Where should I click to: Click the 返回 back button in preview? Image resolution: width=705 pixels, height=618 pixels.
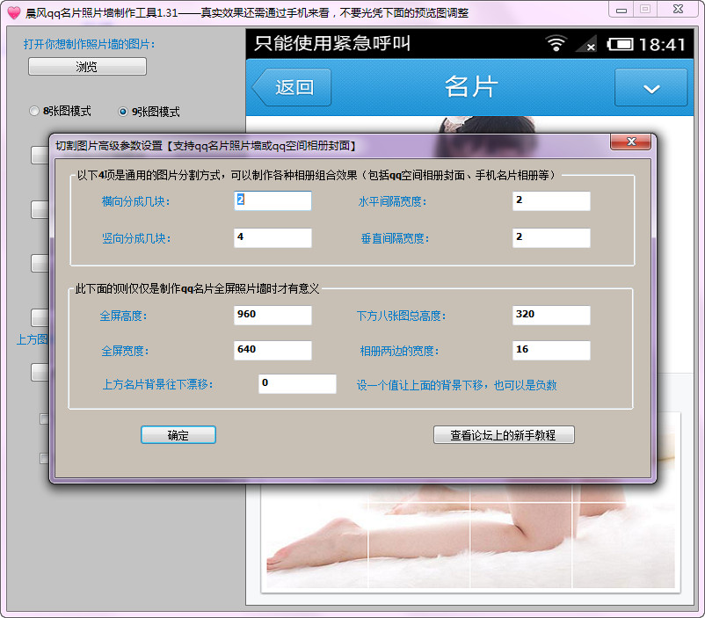pyautogui.click(x=292, y=87)
